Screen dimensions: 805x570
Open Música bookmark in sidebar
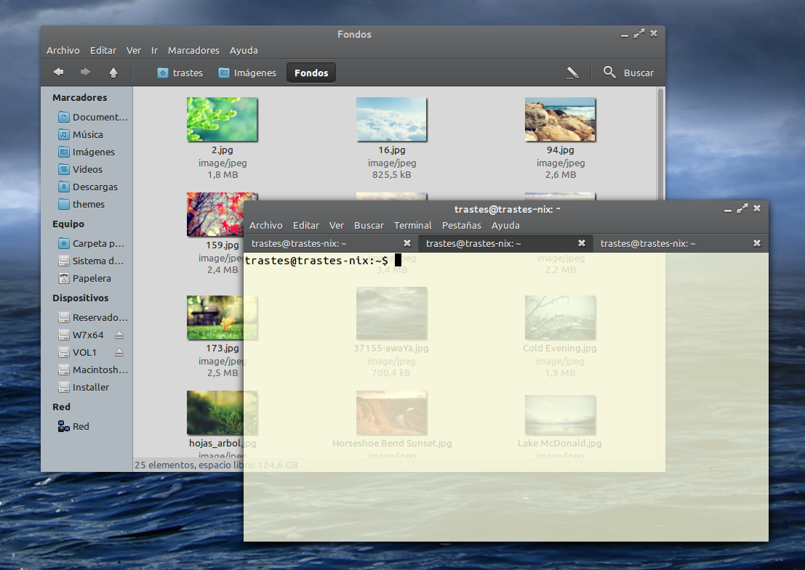tap(81, 134)
